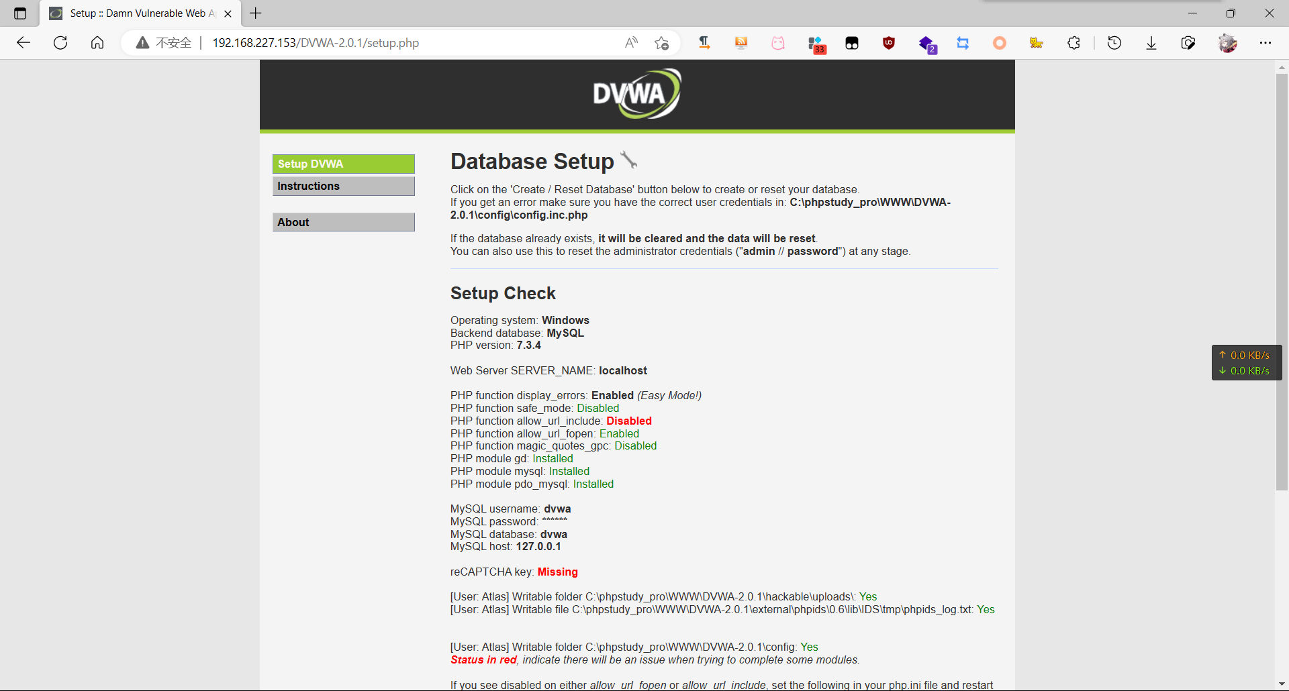
Task: Open the About menu item
Action: pyautogui.click(x=344, y=222)
